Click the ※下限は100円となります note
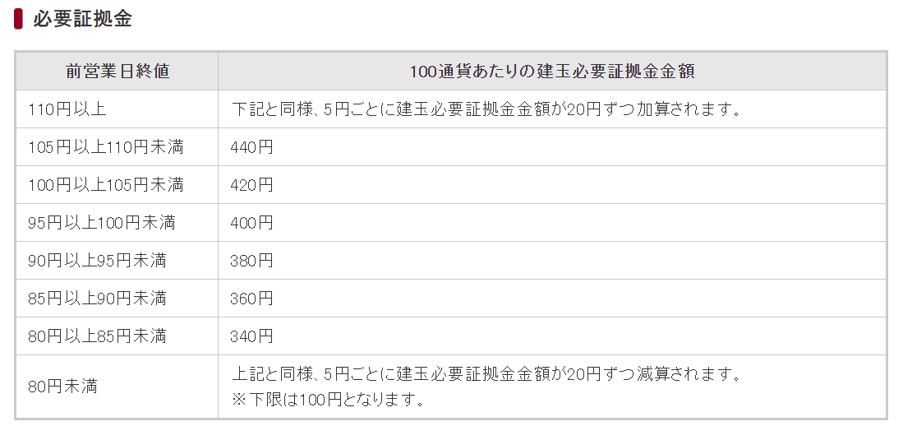The width and height of the screenshot is (903, 440). coord(329,401)
